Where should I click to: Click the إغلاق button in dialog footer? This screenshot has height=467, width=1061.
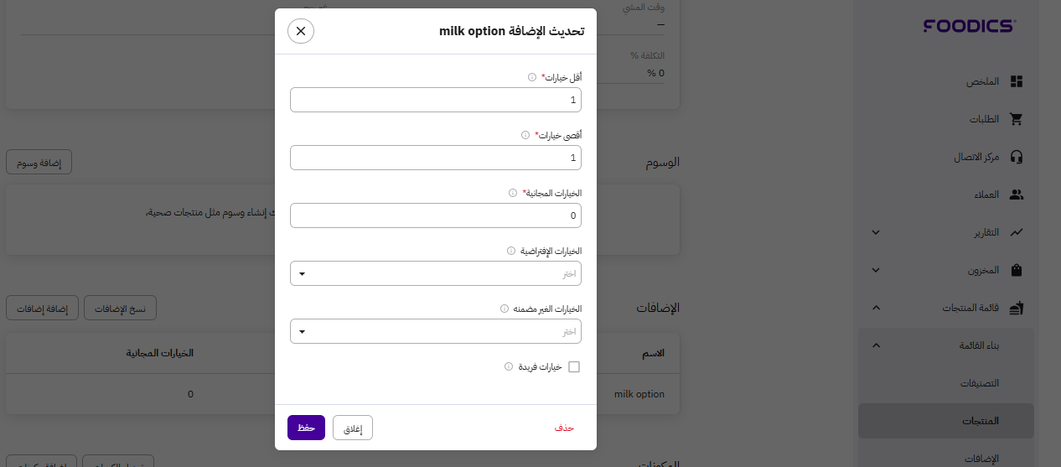click(353, 428)
